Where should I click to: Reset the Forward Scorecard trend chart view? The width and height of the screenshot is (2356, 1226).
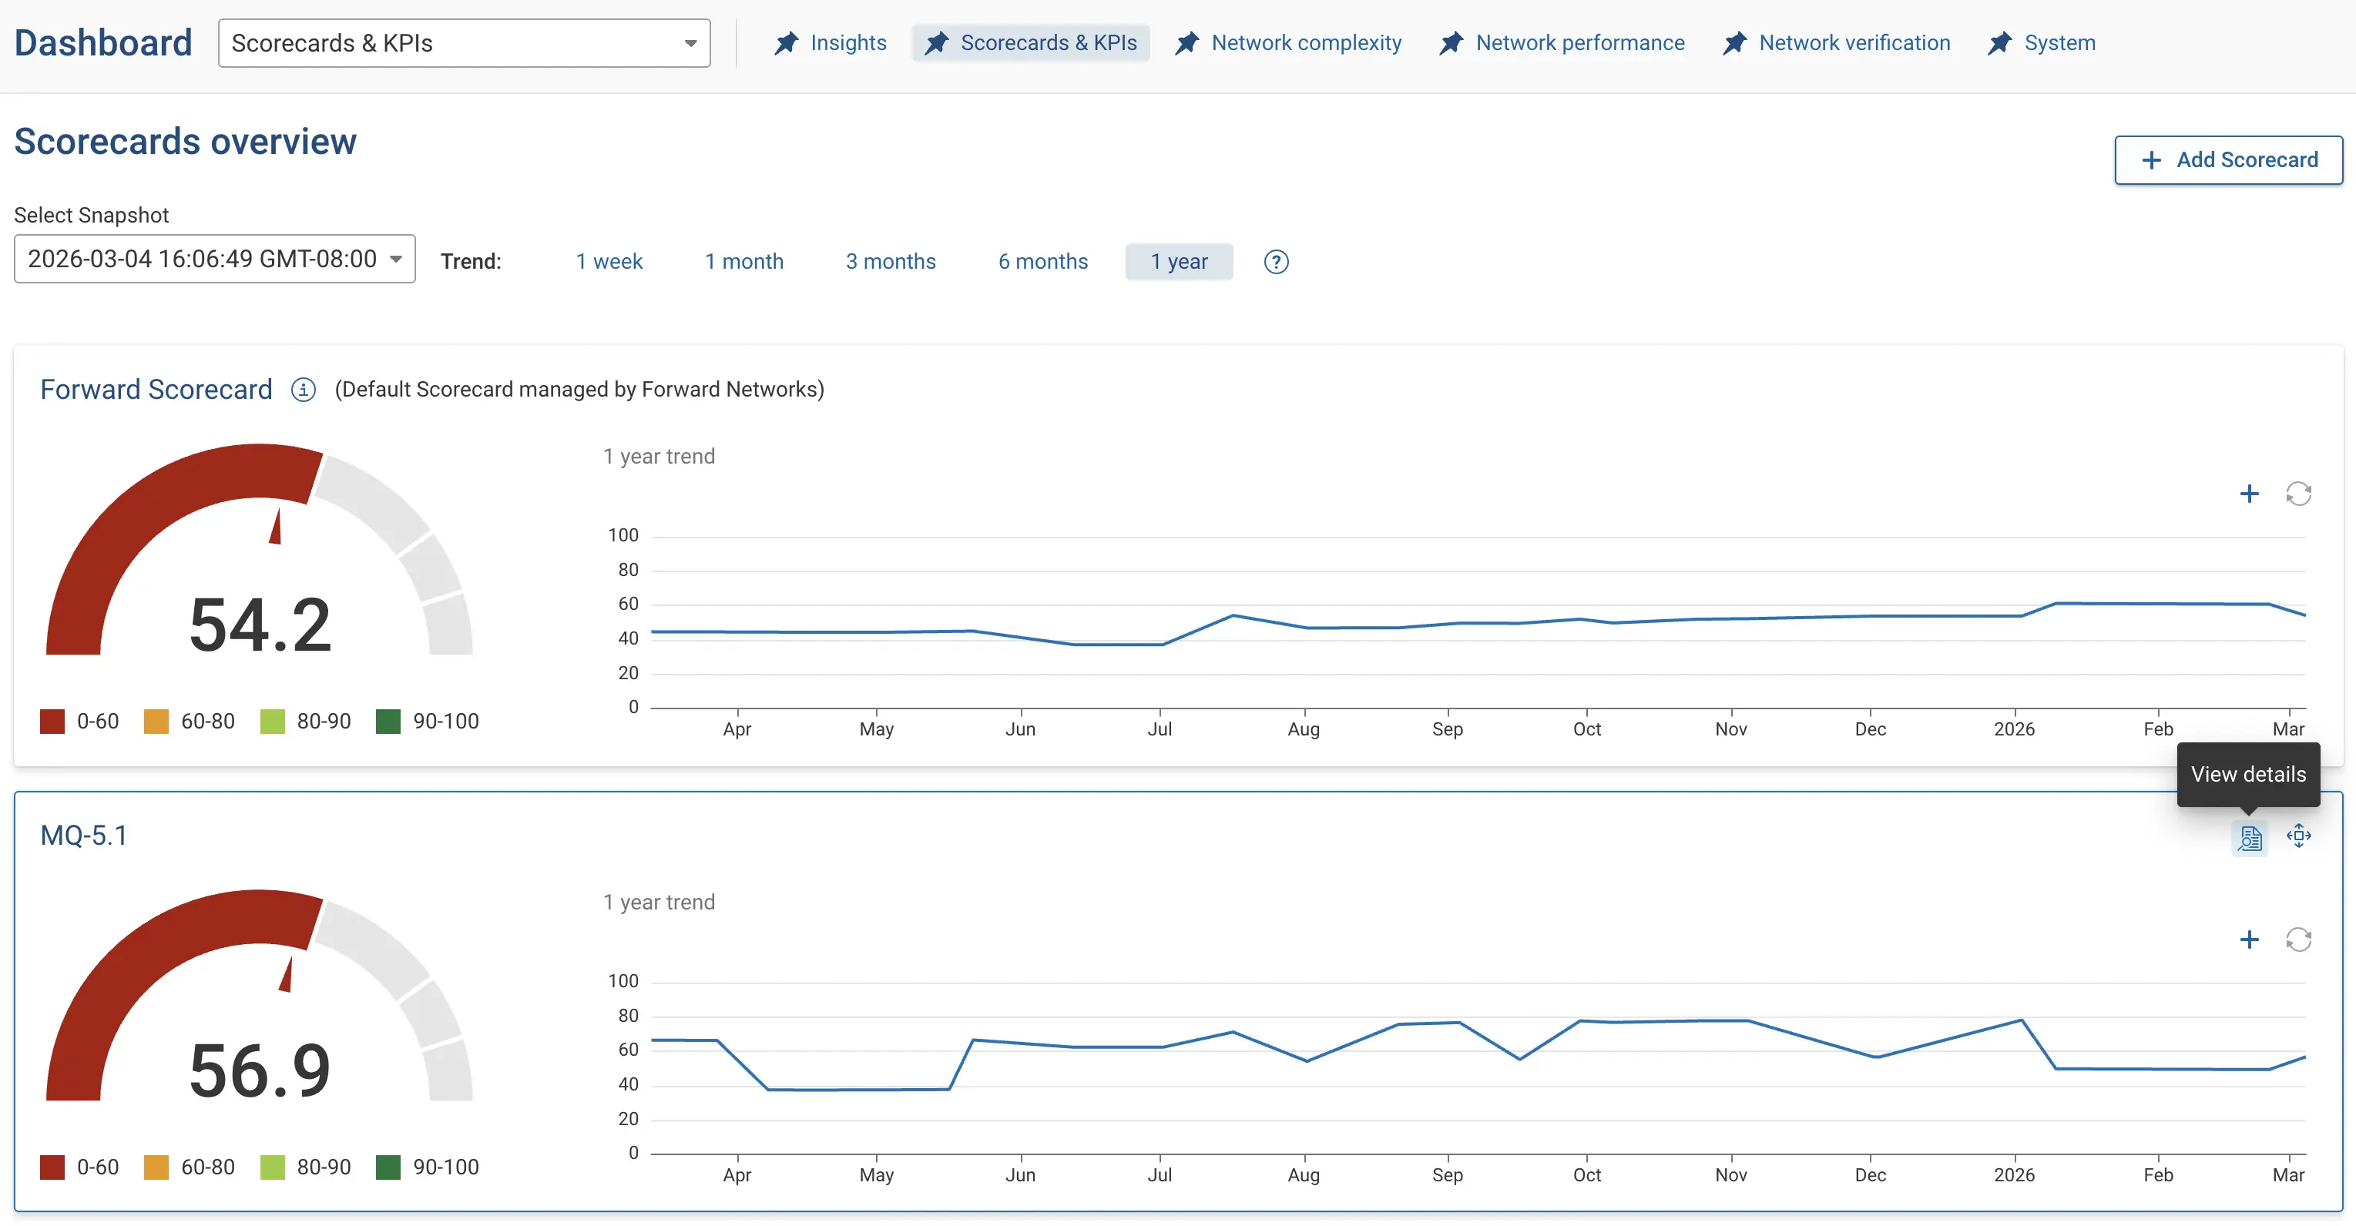coord(2298,494)
